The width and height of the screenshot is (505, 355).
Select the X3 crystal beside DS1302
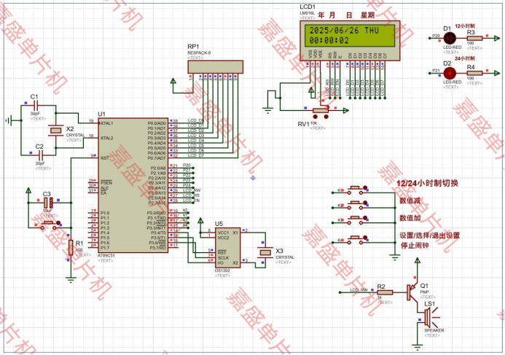click(x=265, y=252)
